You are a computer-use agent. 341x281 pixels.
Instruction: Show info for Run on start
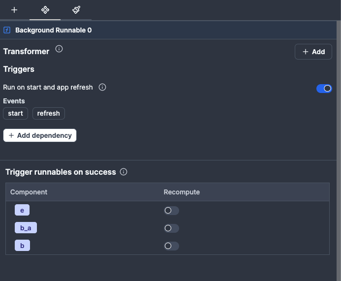102,87
